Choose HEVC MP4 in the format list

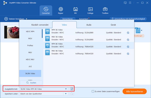(30, 31)
